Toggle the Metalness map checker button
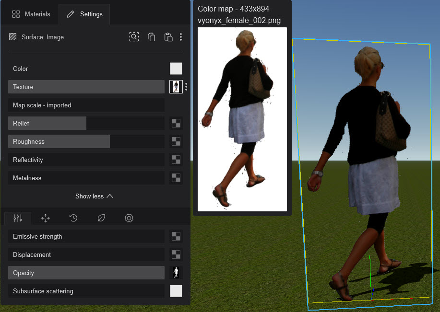The width and height of the screenshot is (440, 312). pos(176,178)
